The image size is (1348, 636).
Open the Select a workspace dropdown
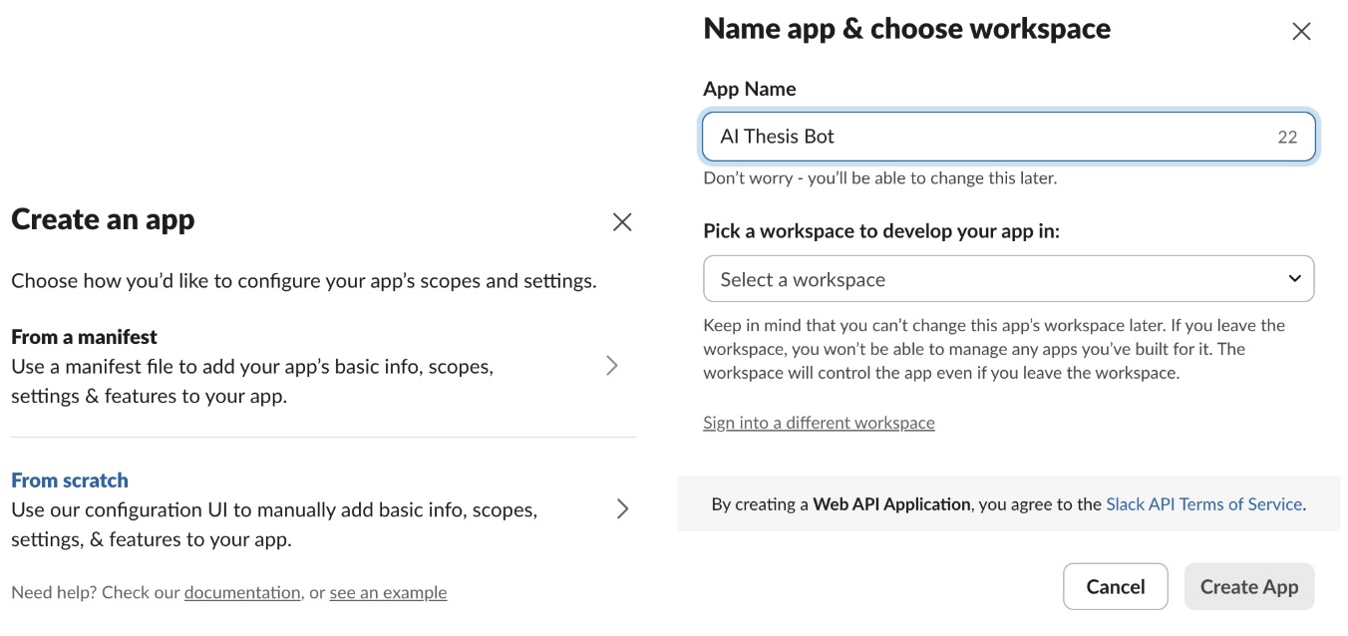coord(1008,279)
